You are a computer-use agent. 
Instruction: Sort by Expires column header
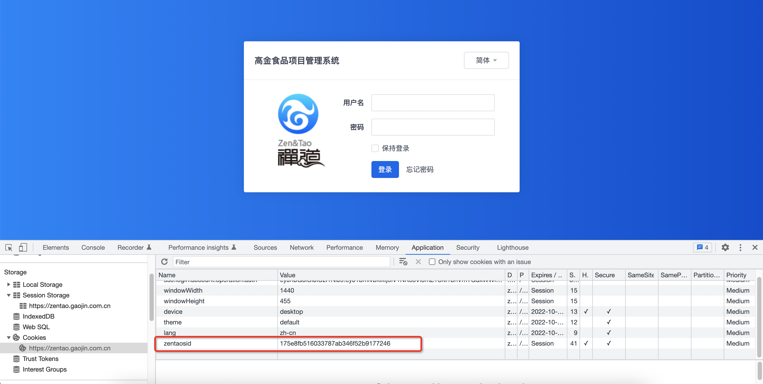[x=548, y=275]
